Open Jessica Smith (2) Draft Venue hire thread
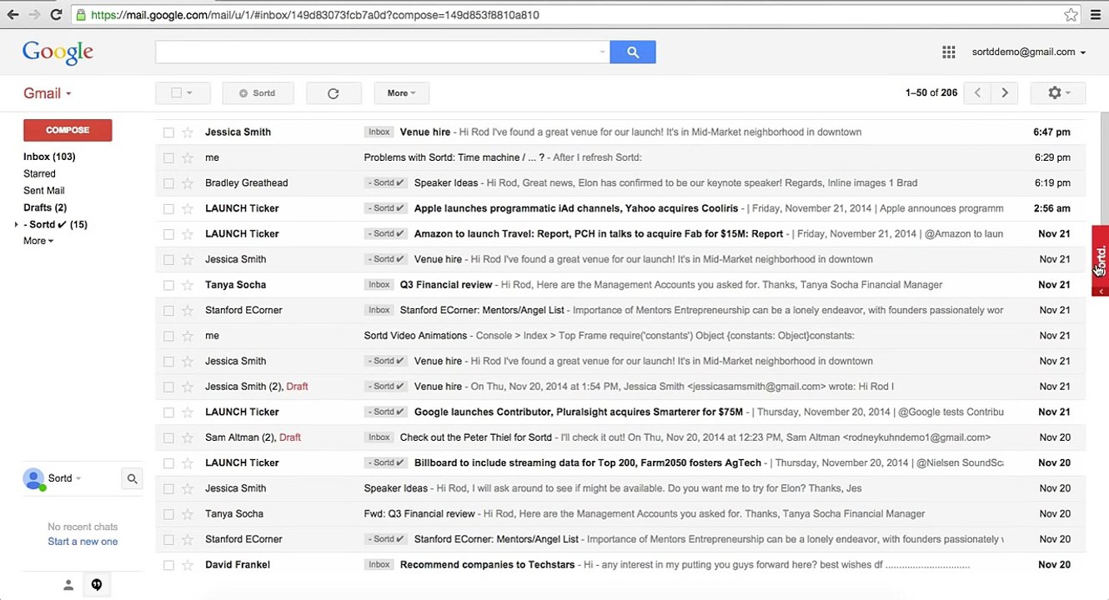1109x600 pixels. (x=620, y=386)
